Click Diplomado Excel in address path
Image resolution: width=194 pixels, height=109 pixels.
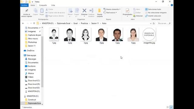[63, 23]
